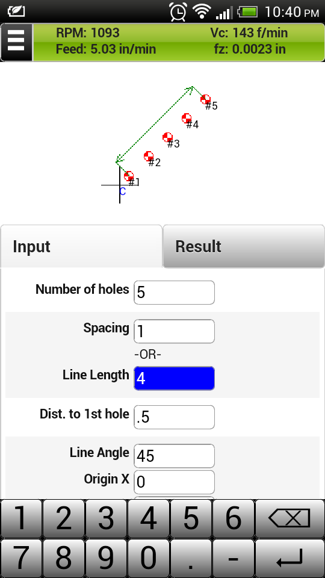
Task: Tap the minus sign key
Action: pos(234,558)
